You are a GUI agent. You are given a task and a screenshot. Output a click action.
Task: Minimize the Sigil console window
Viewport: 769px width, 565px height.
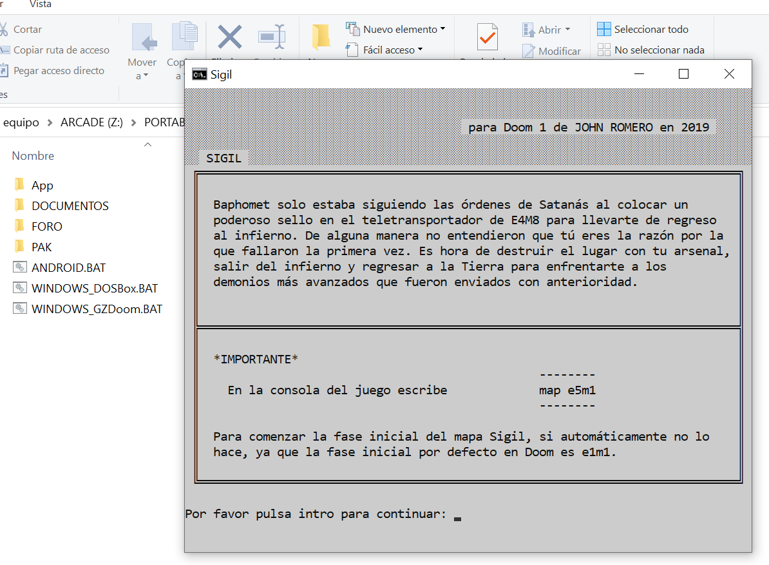coord(639,74)
